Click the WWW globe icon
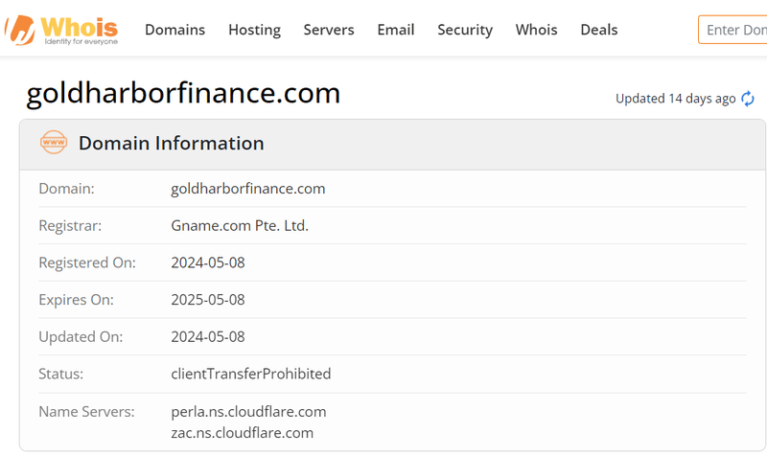This screenshot has width=767, height=456. pyautogui.click(x=54, y=144)
